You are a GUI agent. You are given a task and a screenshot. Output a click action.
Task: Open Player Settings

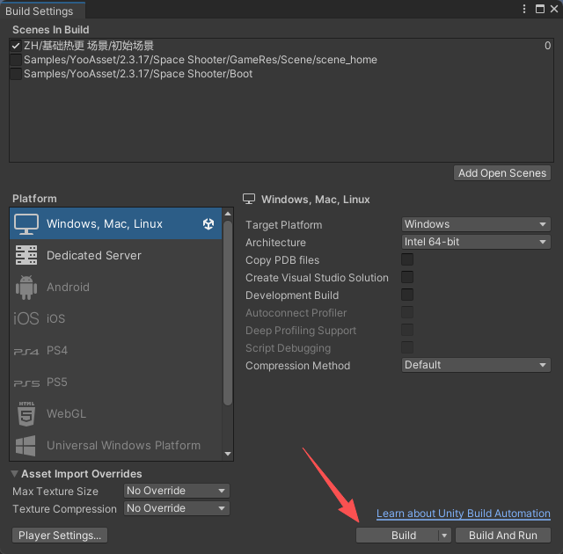point(60,536)
